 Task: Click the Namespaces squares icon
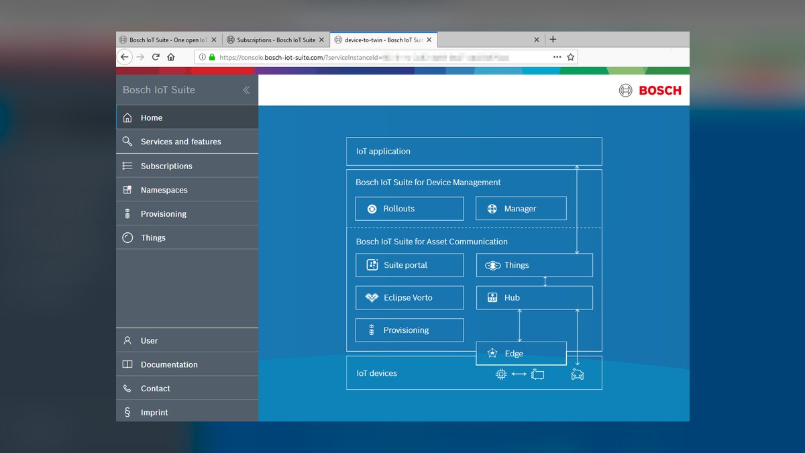pos(127,190)
